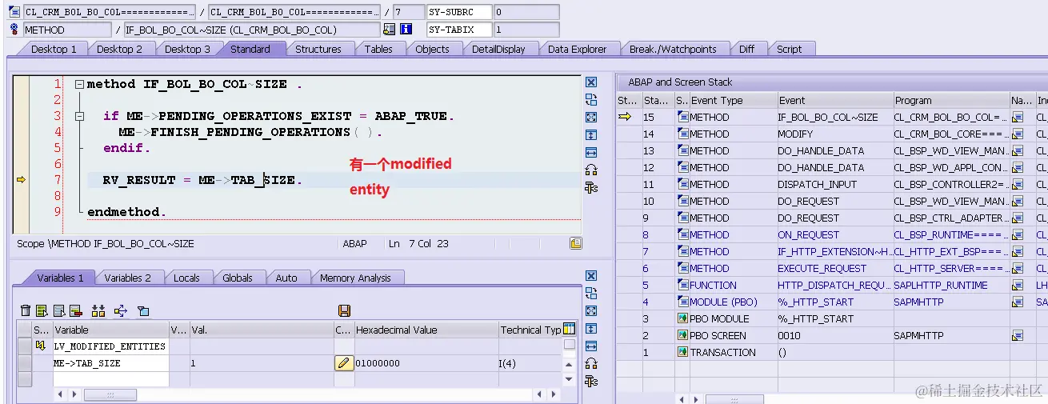Open the DetailDisplay tab

(x=498, y=49)
